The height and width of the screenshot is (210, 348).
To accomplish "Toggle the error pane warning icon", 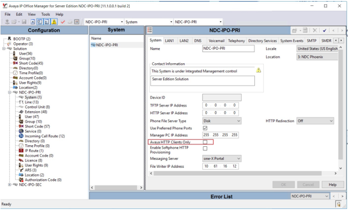I will (x=54, y=22).
